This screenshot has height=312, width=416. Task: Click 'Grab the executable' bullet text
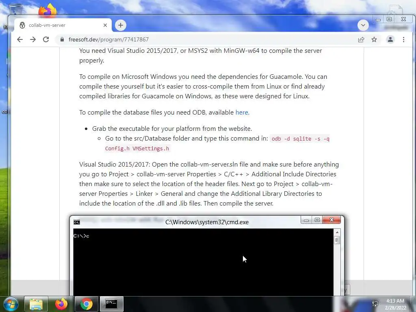(172, 129)
